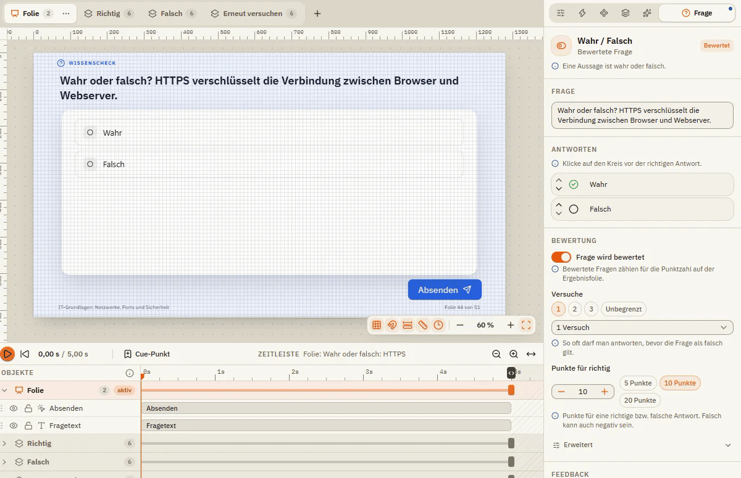Screen dimensions: 741x478
Task: Play the timeline preview
Action: (x=7, y=354)
